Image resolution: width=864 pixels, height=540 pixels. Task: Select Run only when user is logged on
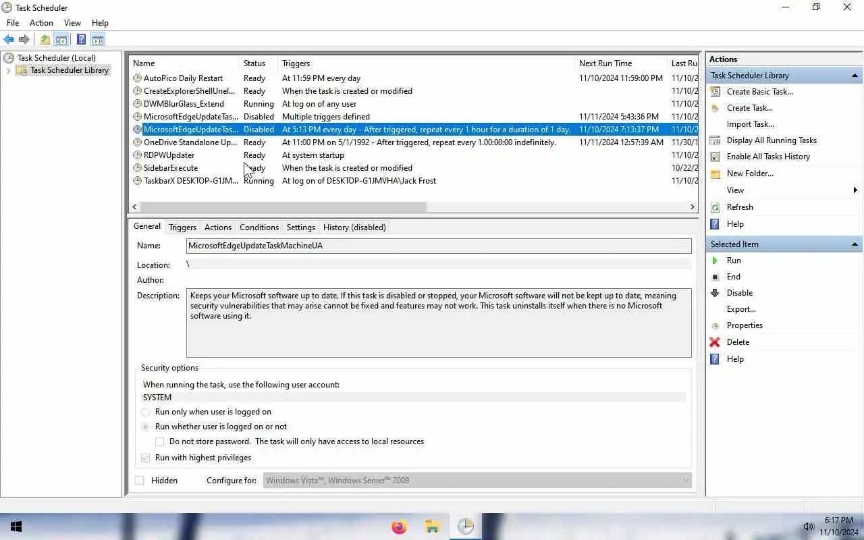pyautogui.click(x=145, y=412)
